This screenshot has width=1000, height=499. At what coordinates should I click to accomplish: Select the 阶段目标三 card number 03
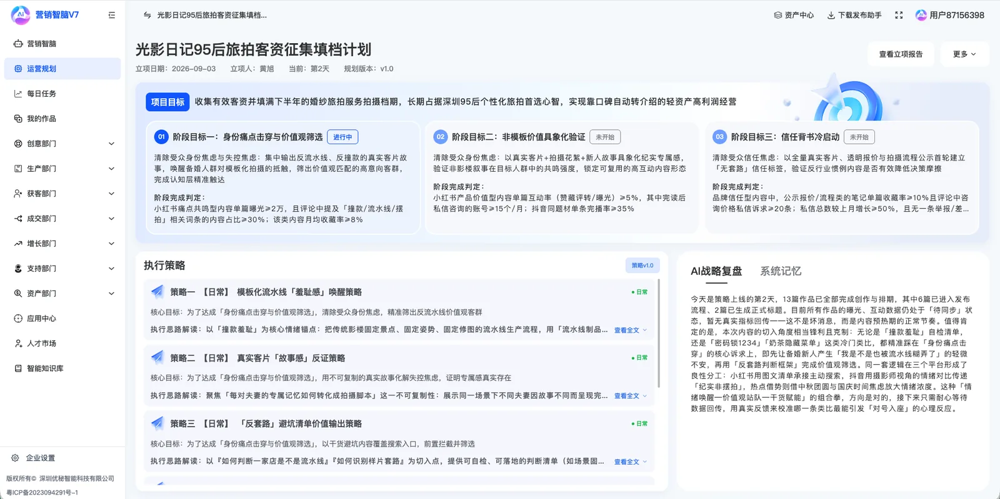(x=719, y=137)
